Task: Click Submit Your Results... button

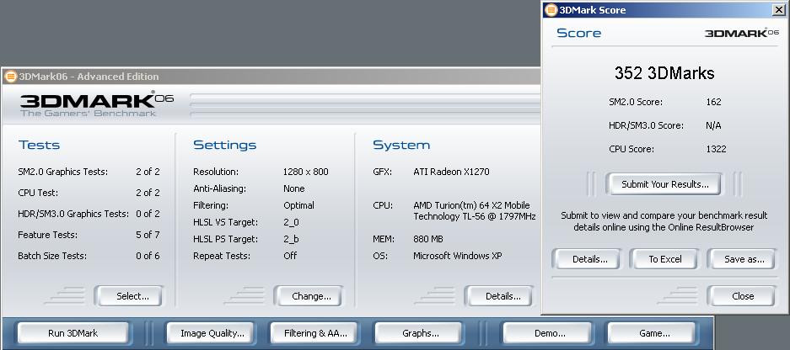Action: 663,184
